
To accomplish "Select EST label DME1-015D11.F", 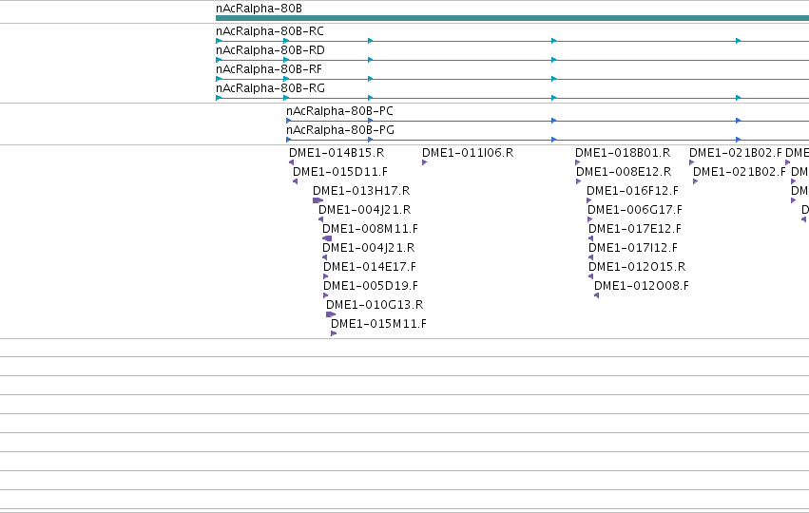I will pyautogui.click(x=340, y=172).
